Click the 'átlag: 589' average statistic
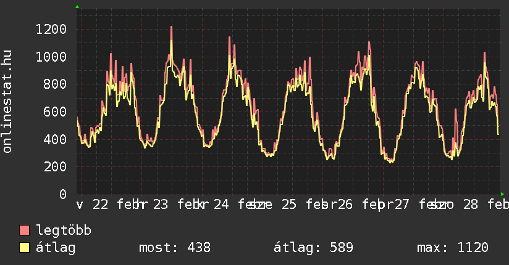509x265 pixels. [x=313, y=248]
